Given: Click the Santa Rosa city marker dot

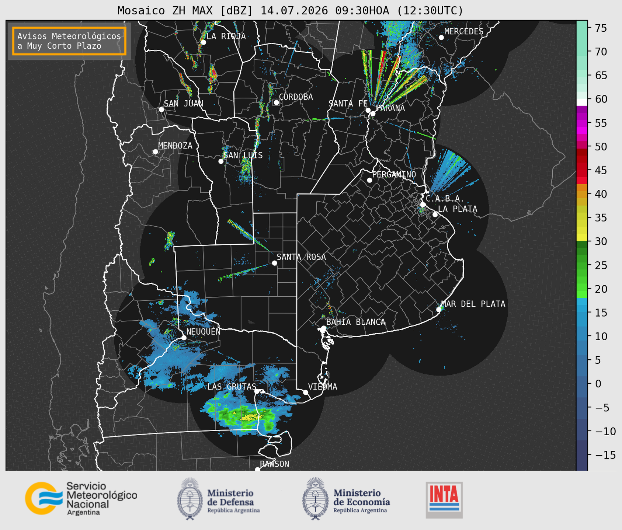Looking at the screenshot, I should [x=274, y=263].
